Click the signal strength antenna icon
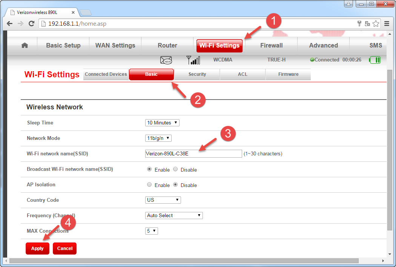Screen dimensions: 396x267 tap(193, 60)
